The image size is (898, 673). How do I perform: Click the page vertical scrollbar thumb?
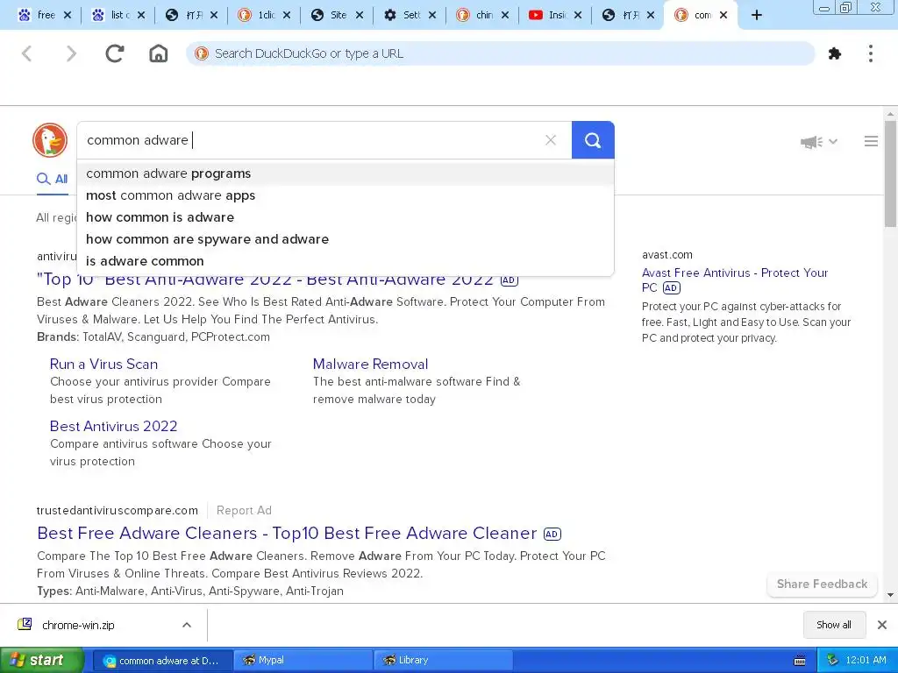[x=890, y=174]
